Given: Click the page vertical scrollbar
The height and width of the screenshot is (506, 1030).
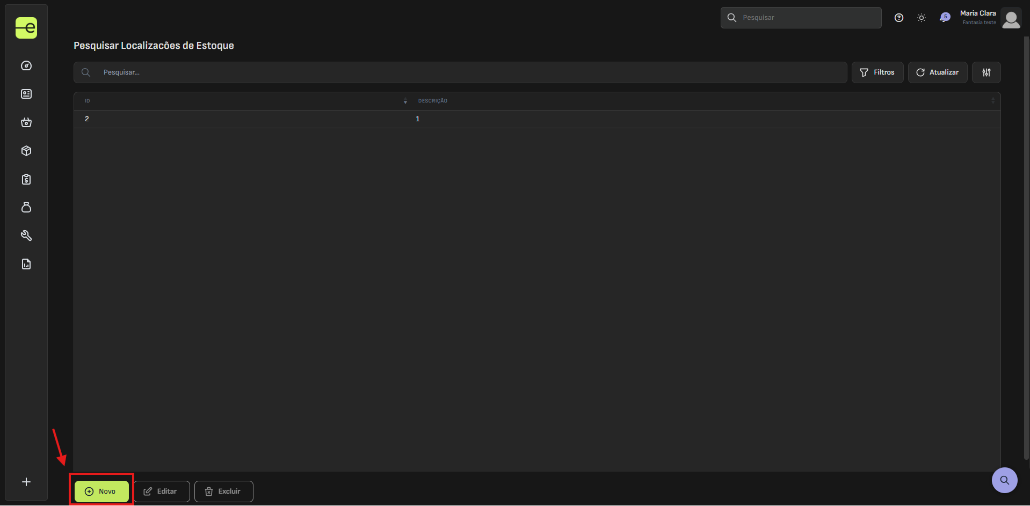Looking at the screenshot, I should click(x=1026, y=247).
